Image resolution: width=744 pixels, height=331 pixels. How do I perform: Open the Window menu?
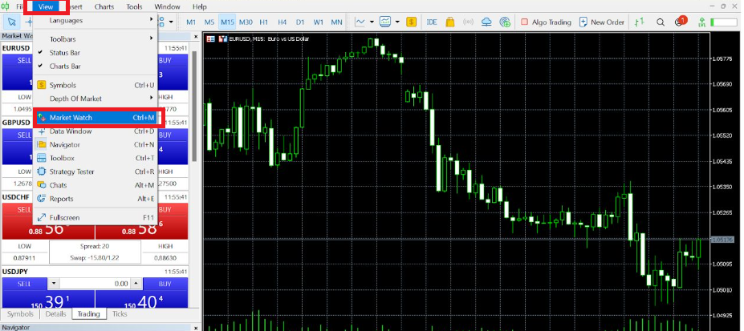coord(168,6)
